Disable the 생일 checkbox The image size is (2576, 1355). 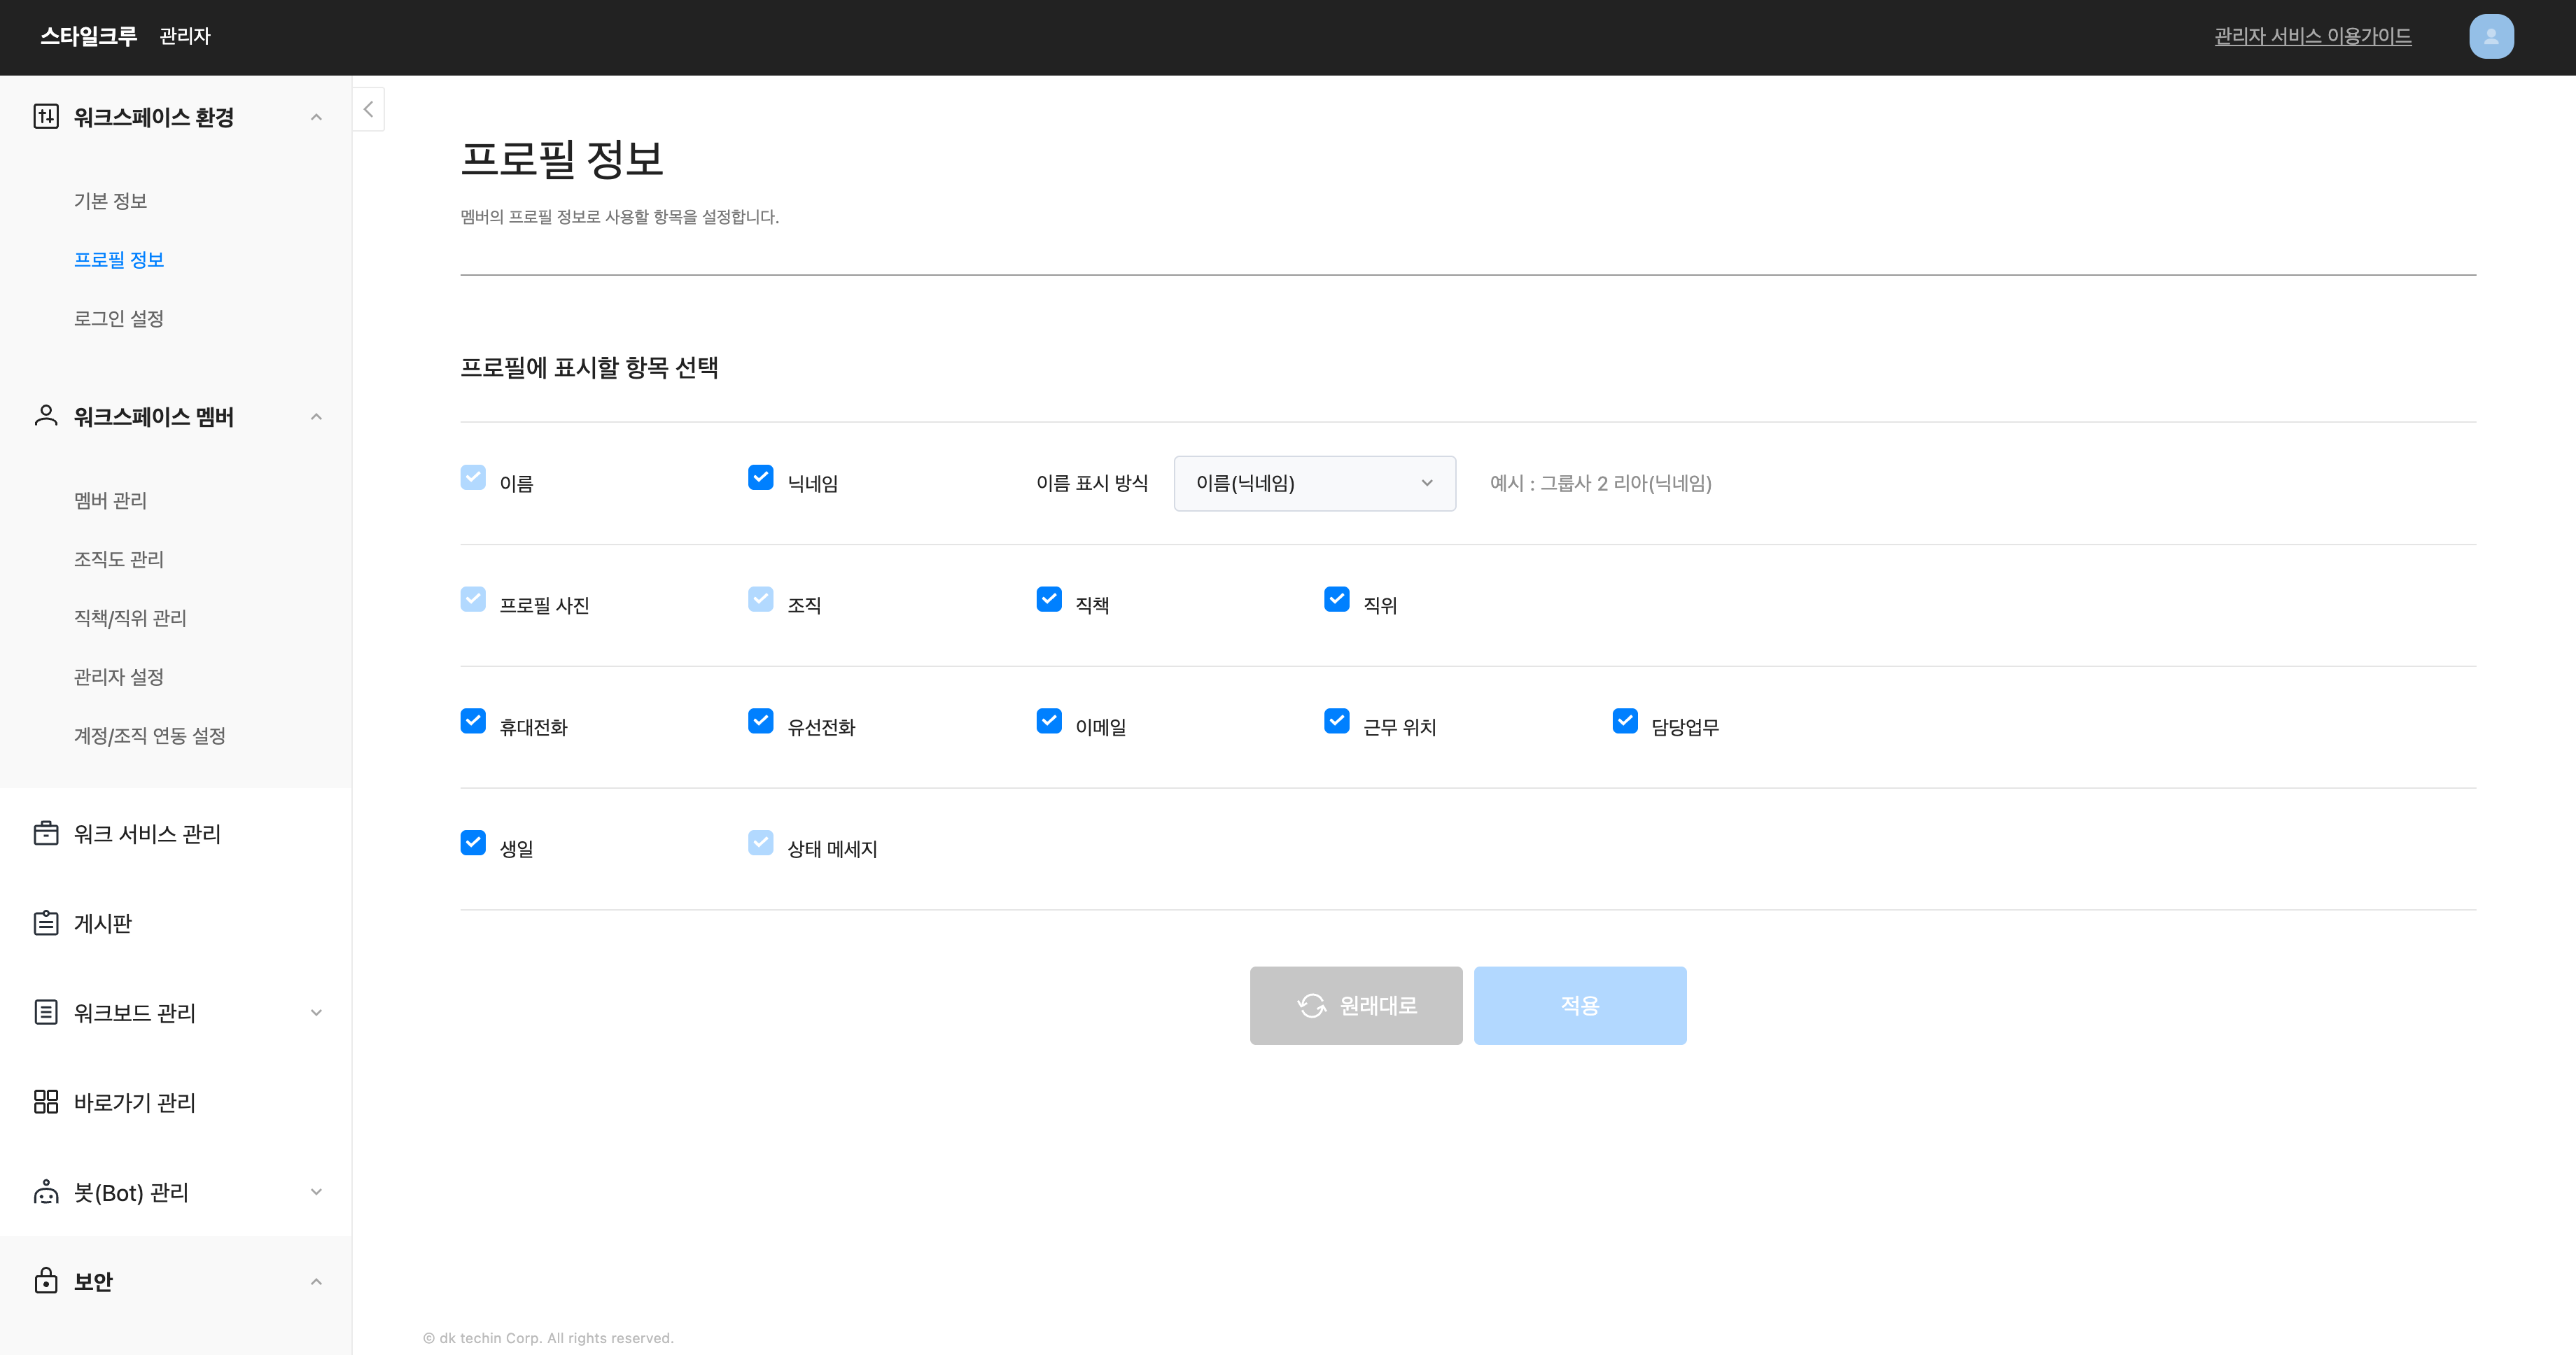point(473,843)
